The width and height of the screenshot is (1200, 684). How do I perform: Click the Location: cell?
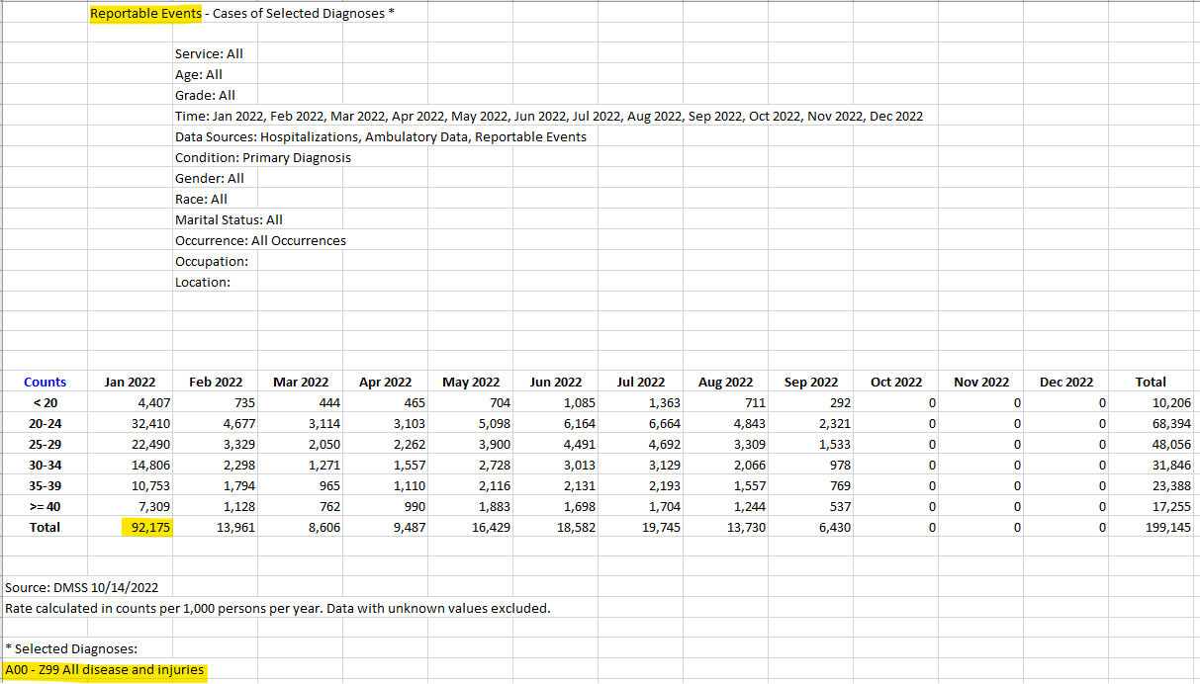click(203, 282)
